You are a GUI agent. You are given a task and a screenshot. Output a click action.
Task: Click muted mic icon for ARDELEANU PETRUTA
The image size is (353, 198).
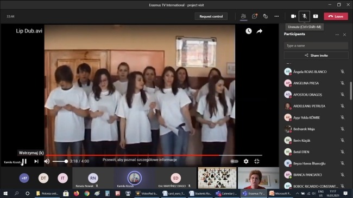click(x=342, y=106)
